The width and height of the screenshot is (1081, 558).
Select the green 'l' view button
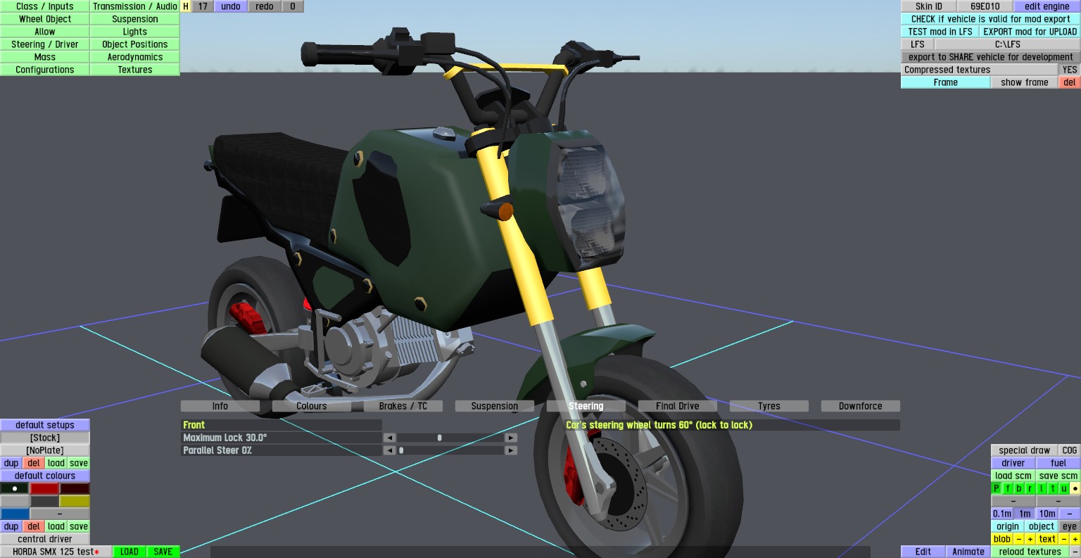[x=1042, y=488]
